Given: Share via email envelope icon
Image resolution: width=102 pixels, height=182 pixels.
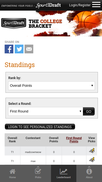Looking at the screenshot, I should 29,49.
